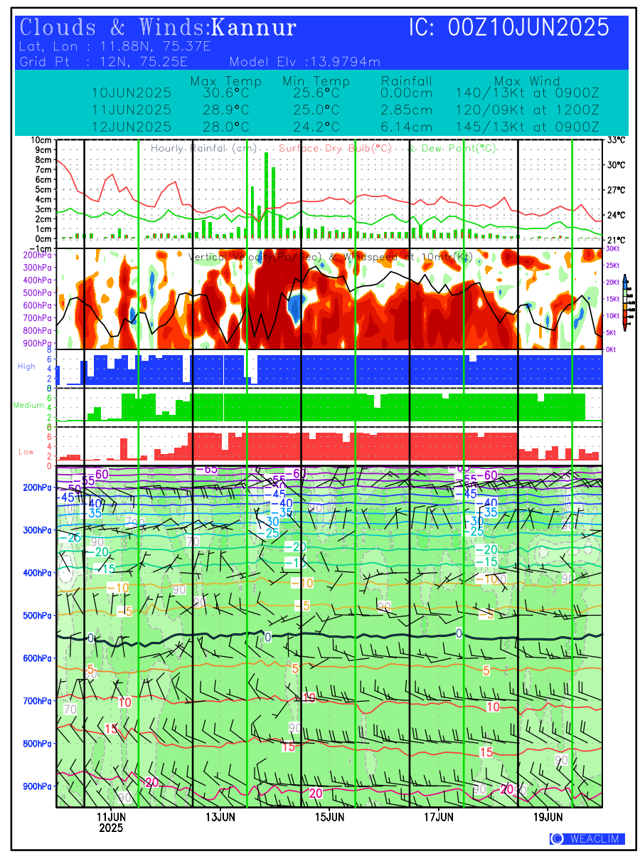
Task: Click the 0.00cm rainfall value
Action: click(x=407, y=93)
